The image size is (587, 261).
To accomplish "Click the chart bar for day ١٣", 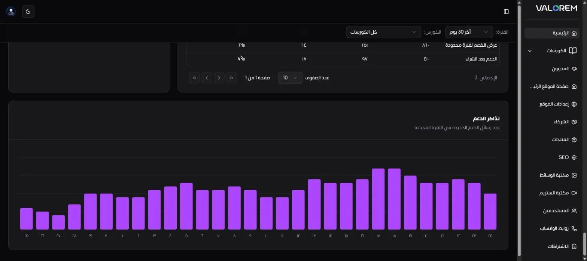I will 314,204.
